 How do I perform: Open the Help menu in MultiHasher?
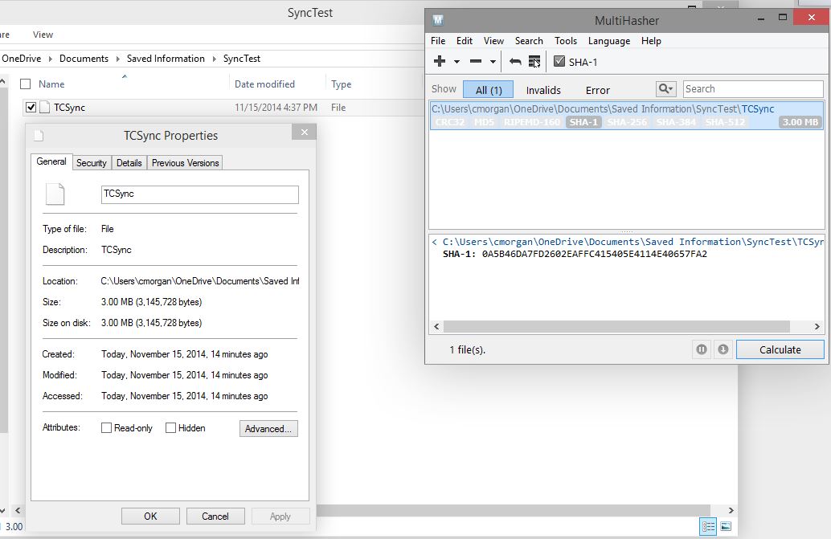[x=651, y=41]
